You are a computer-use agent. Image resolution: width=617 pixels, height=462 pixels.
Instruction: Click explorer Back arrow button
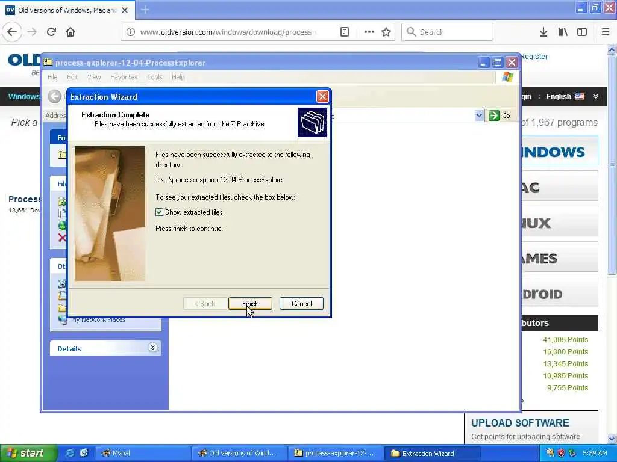click(55, 96)
